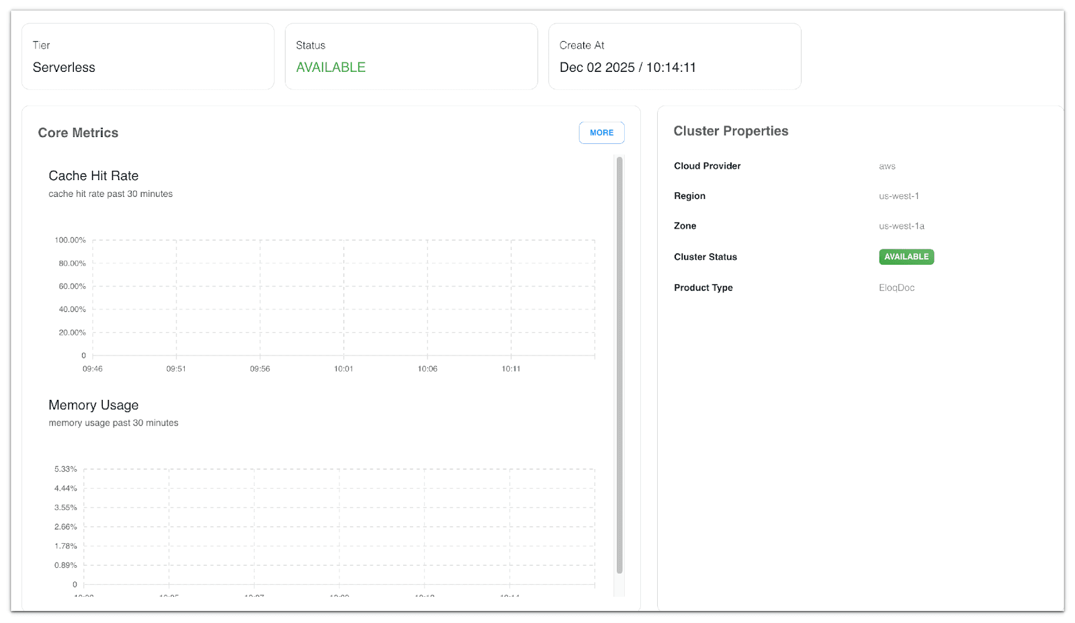Click the aws Cloud Provider value
Screen dimensions: 1075x623
887,166
